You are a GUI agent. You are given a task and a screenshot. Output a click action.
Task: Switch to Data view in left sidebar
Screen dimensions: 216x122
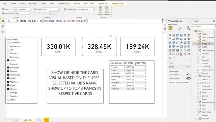[x=3, y=26]
